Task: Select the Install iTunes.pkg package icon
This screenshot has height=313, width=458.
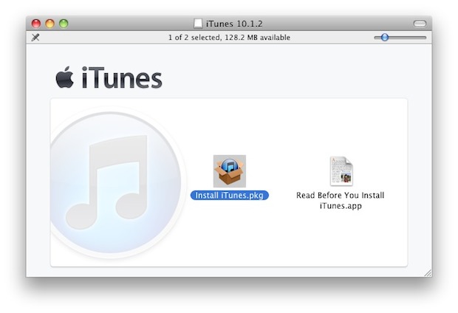Action: tap(229, 171)
